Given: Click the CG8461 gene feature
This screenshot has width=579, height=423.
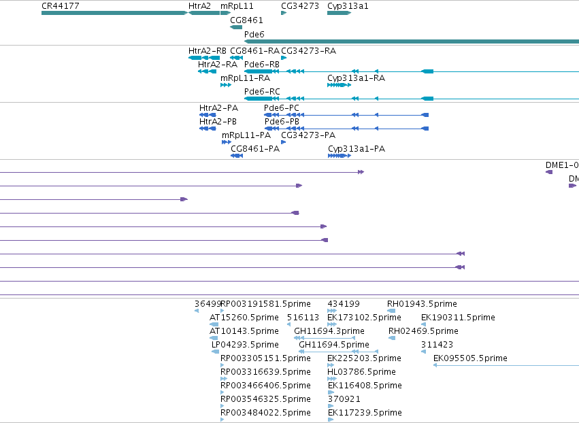Looking at the screenshot, I should [236, 27].
